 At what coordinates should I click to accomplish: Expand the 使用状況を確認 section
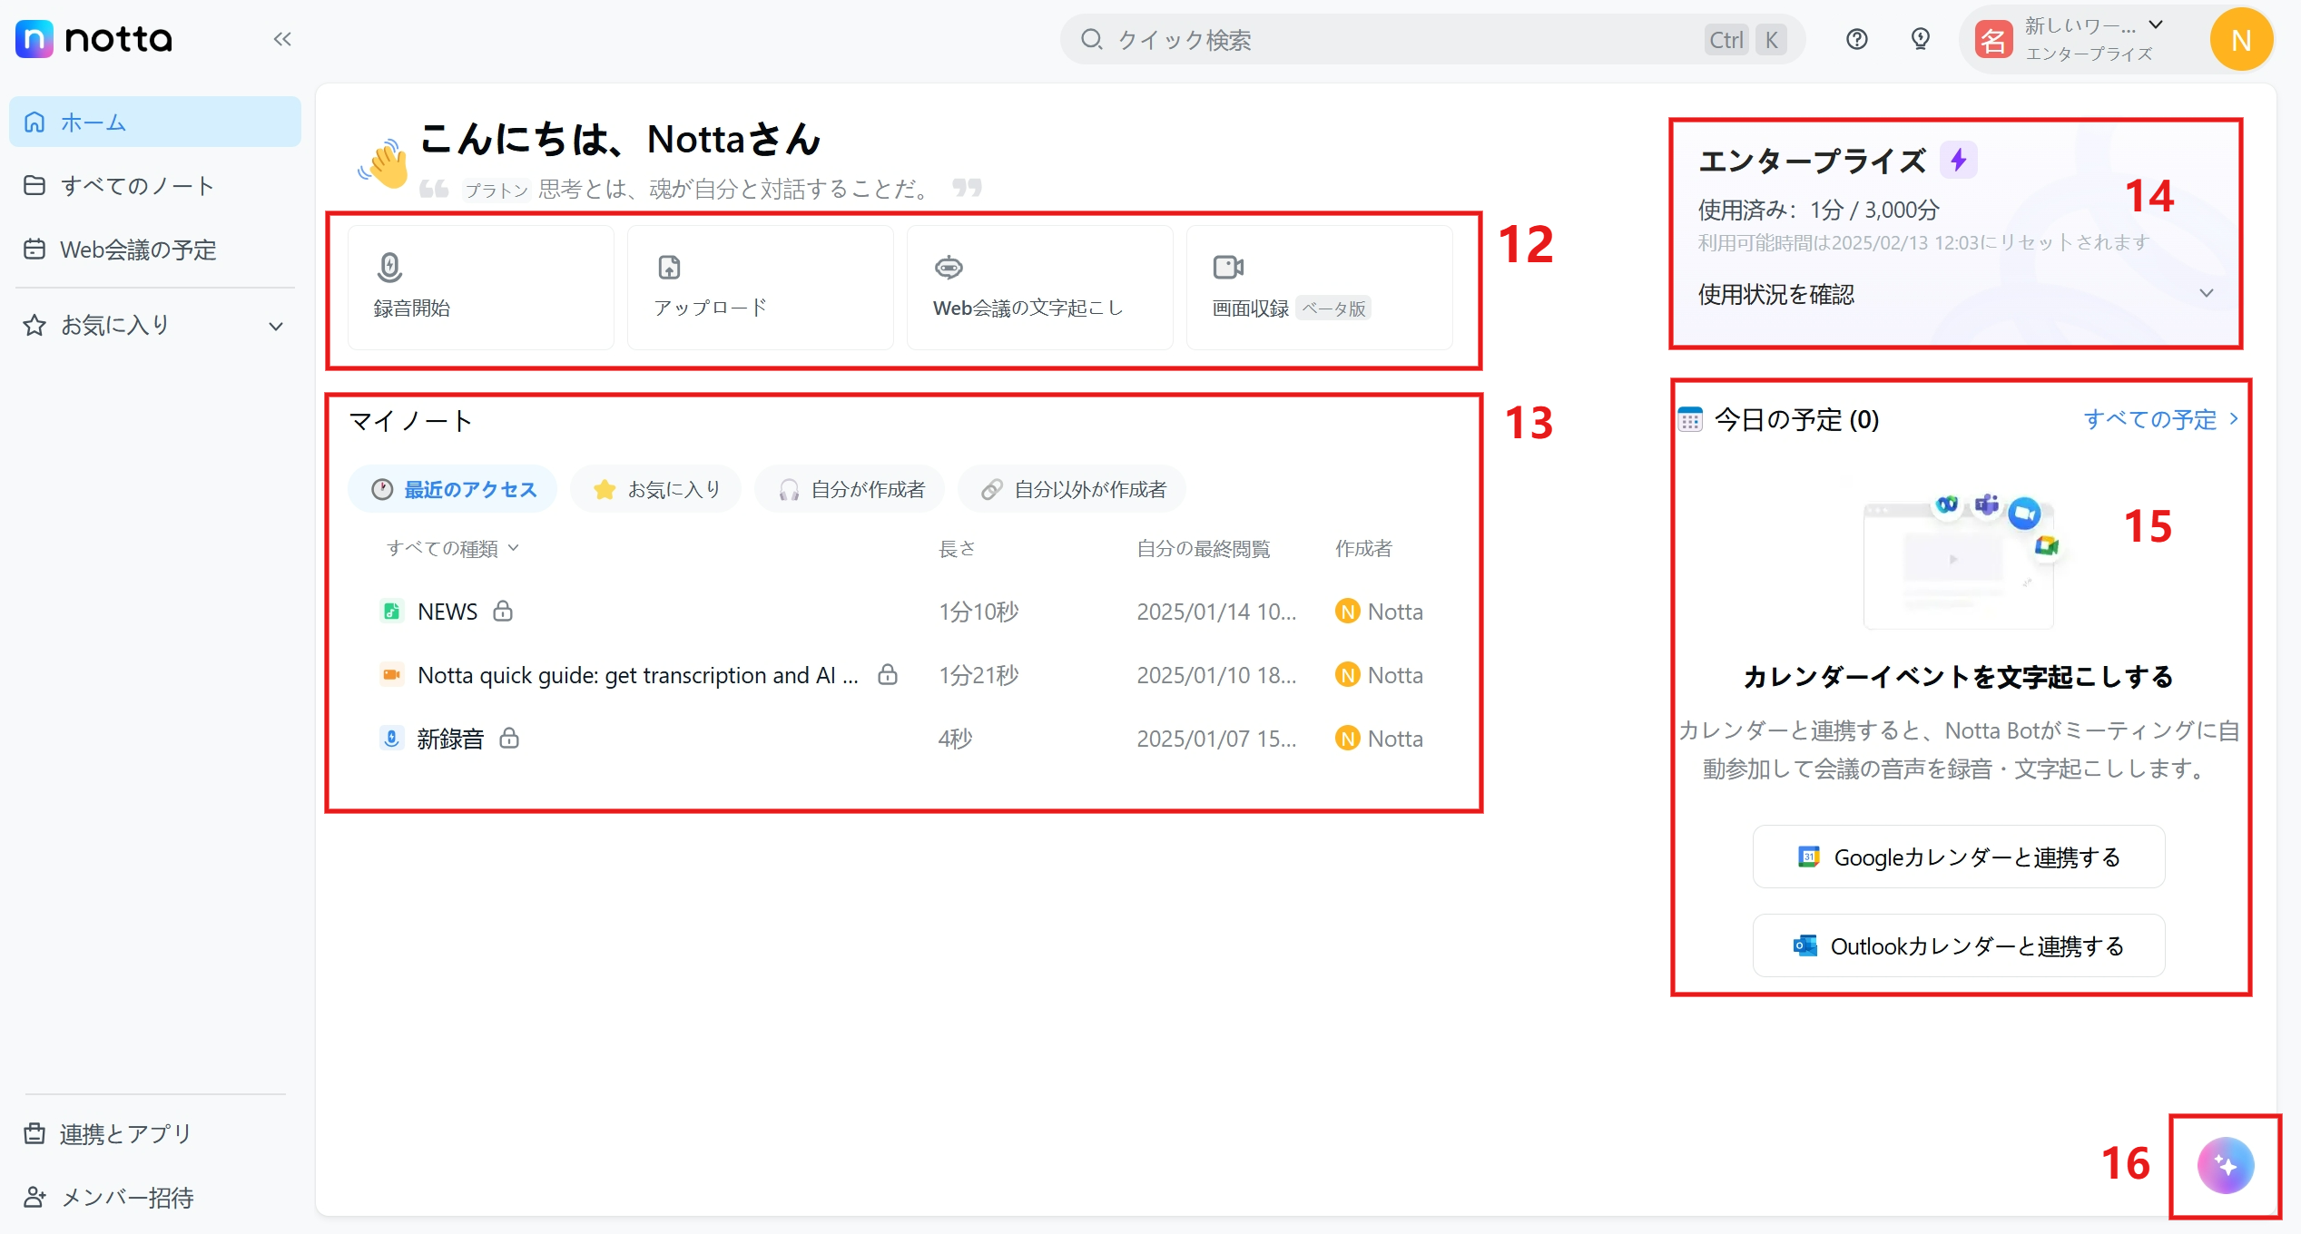1956,294
